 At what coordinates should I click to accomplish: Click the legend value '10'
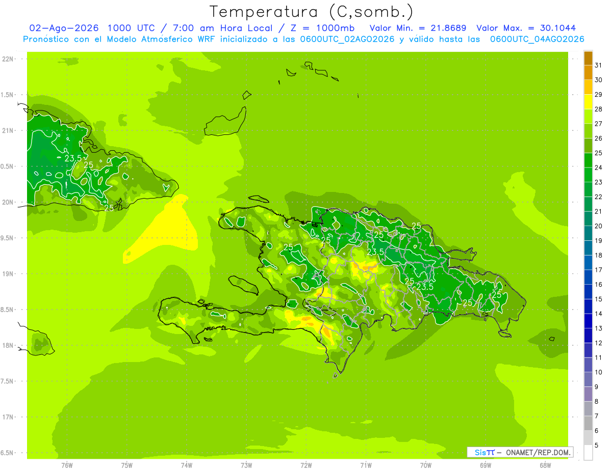tap(599, 372)
